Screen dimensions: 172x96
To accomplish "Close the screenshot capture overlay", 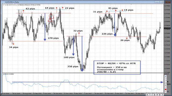I will click(162, 95).
